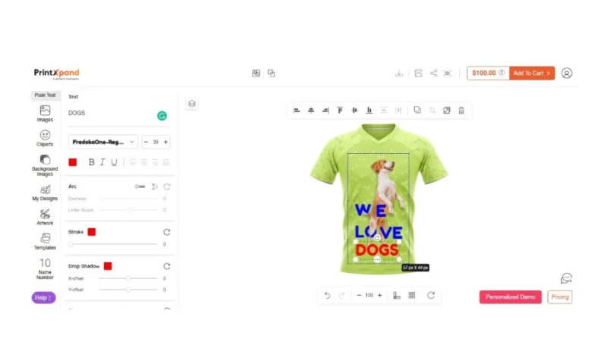The width and height of the screenshot is (608, 364).
Task: Center object horizontally
Action: click(x=311, y=110)
